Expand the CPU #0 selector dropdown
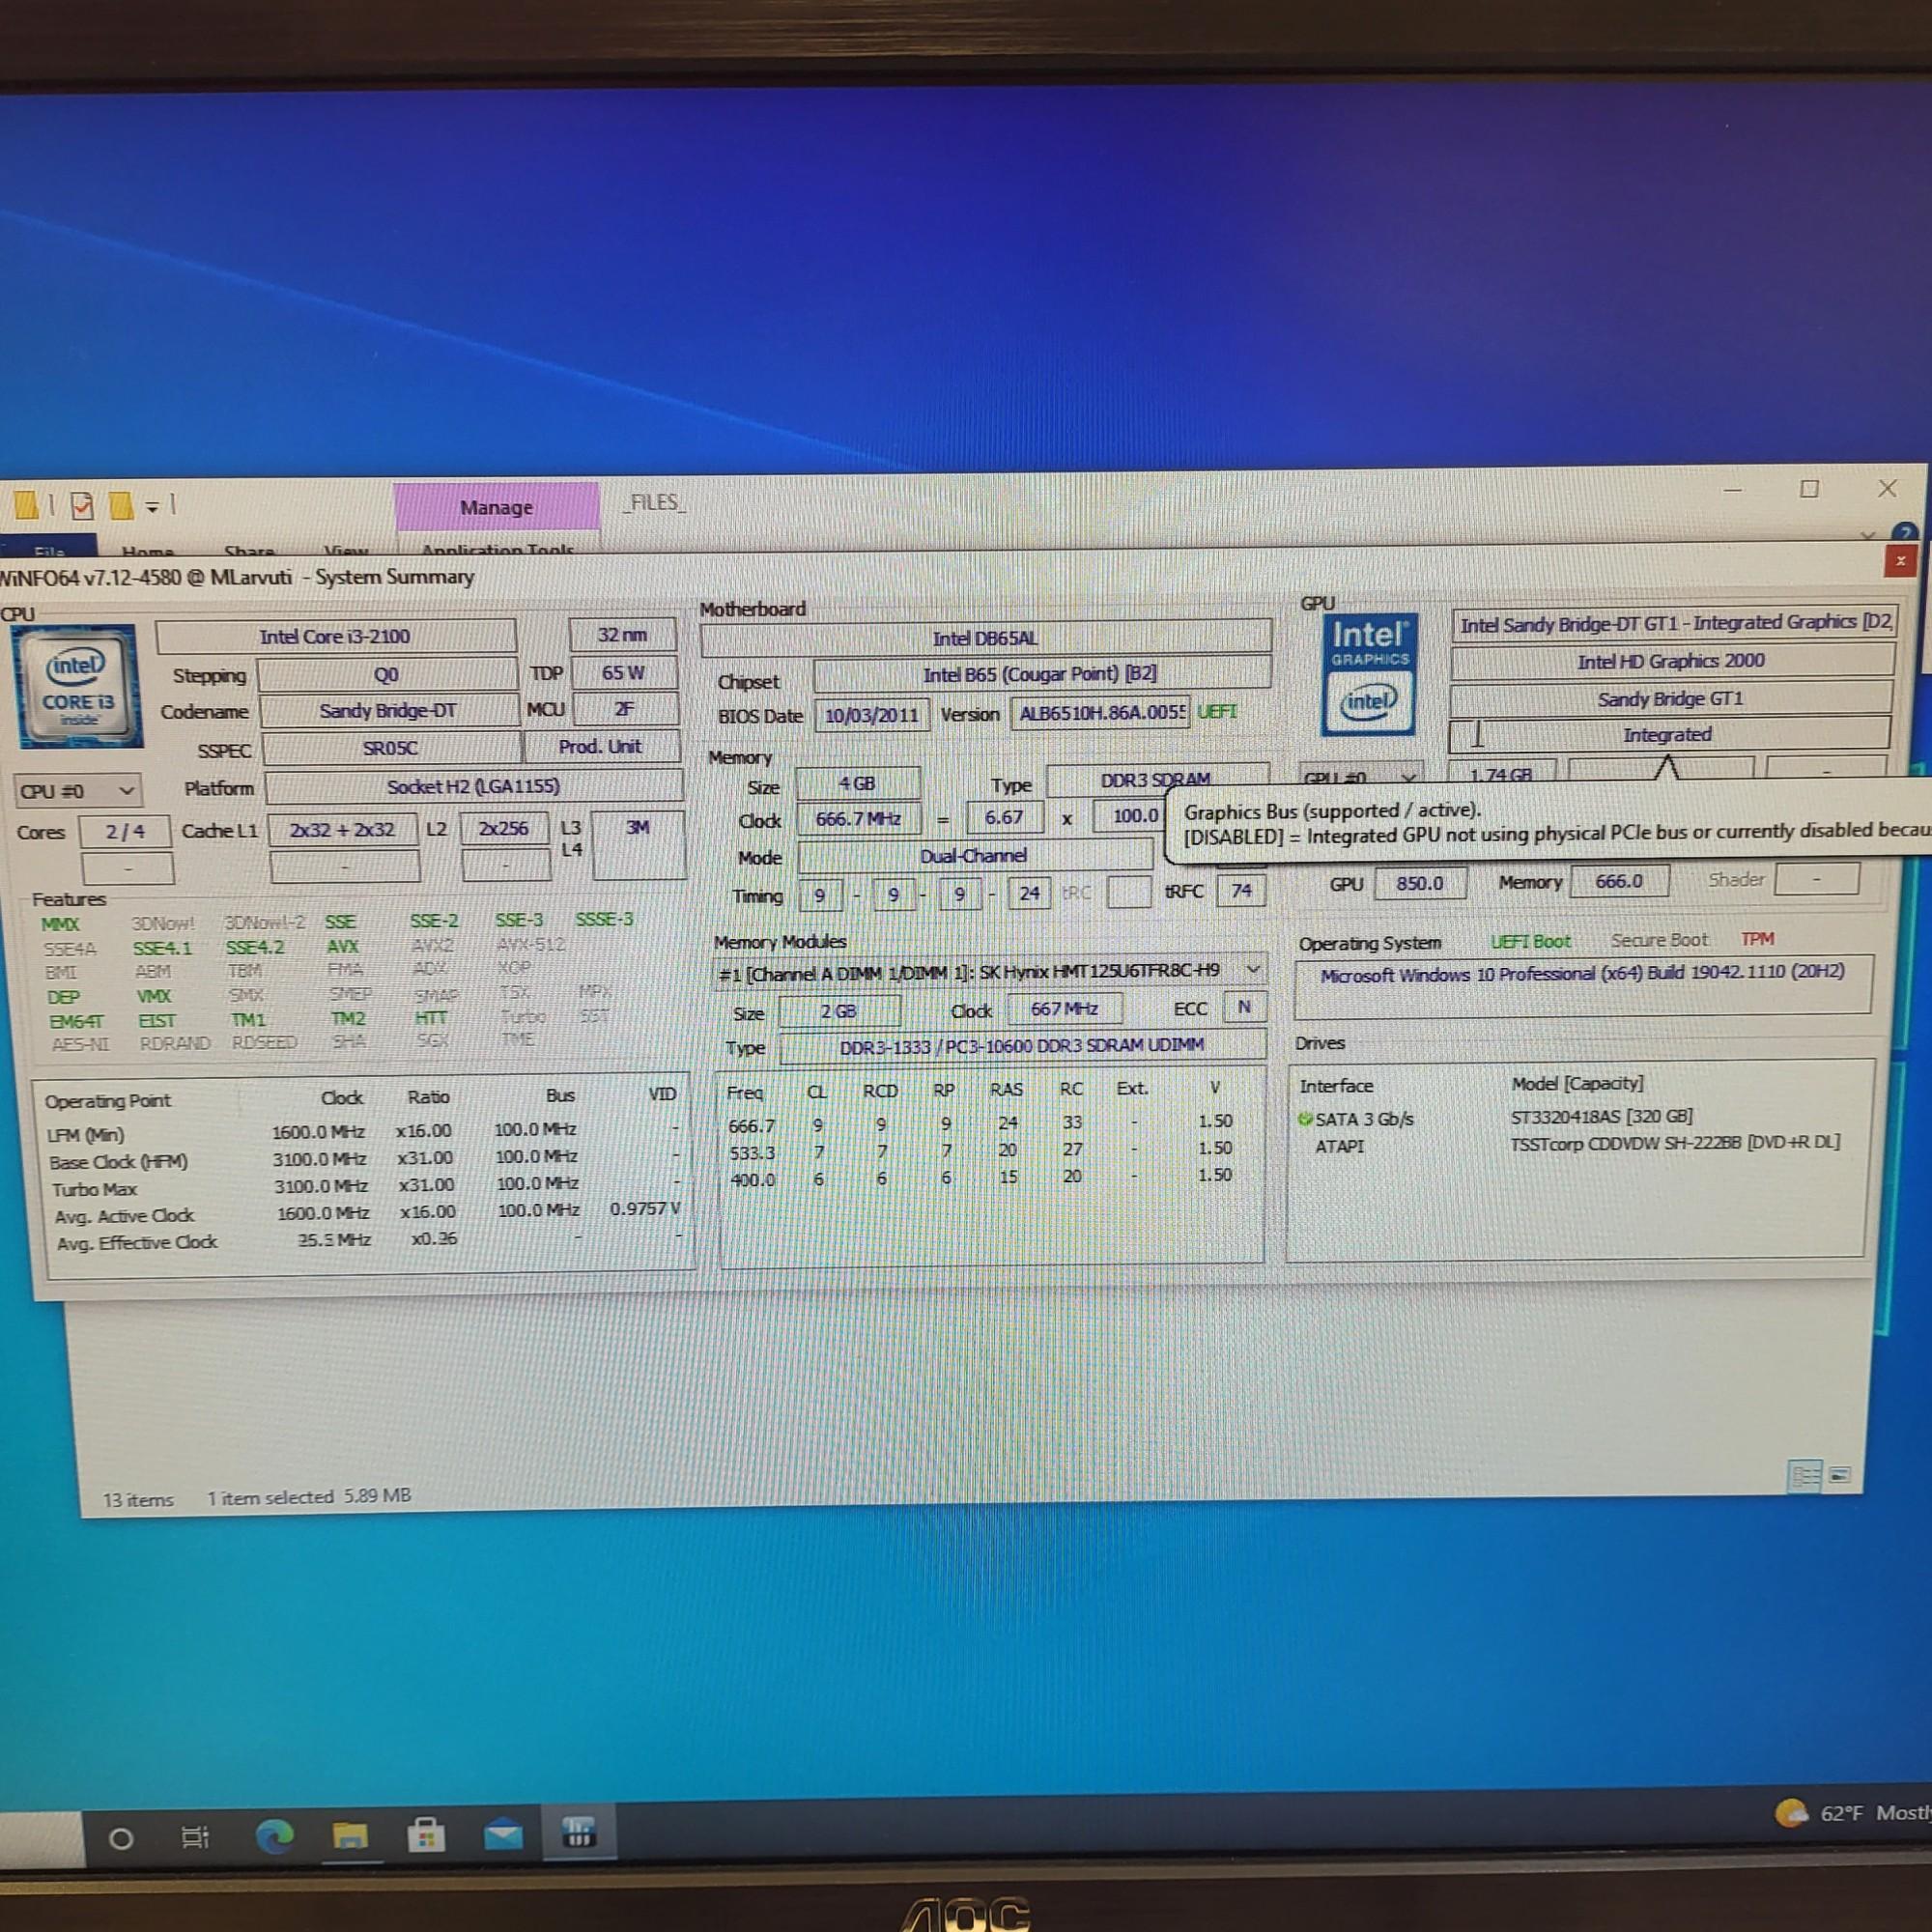The width and height of the screenshot is (1932, 1932). click(x=78, y=791)
